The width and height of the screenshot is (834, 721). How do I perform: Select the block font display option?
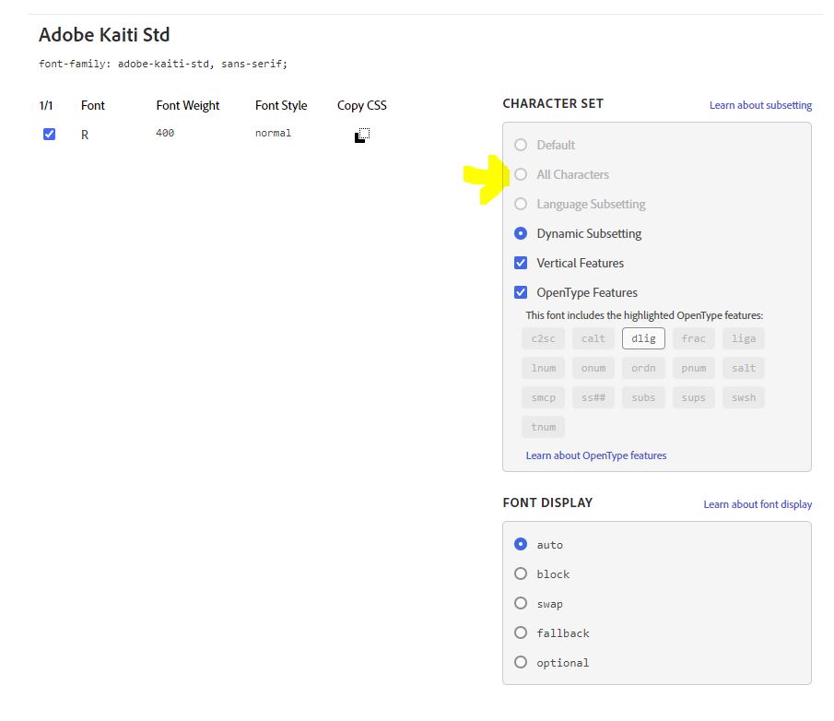point(521,573)
